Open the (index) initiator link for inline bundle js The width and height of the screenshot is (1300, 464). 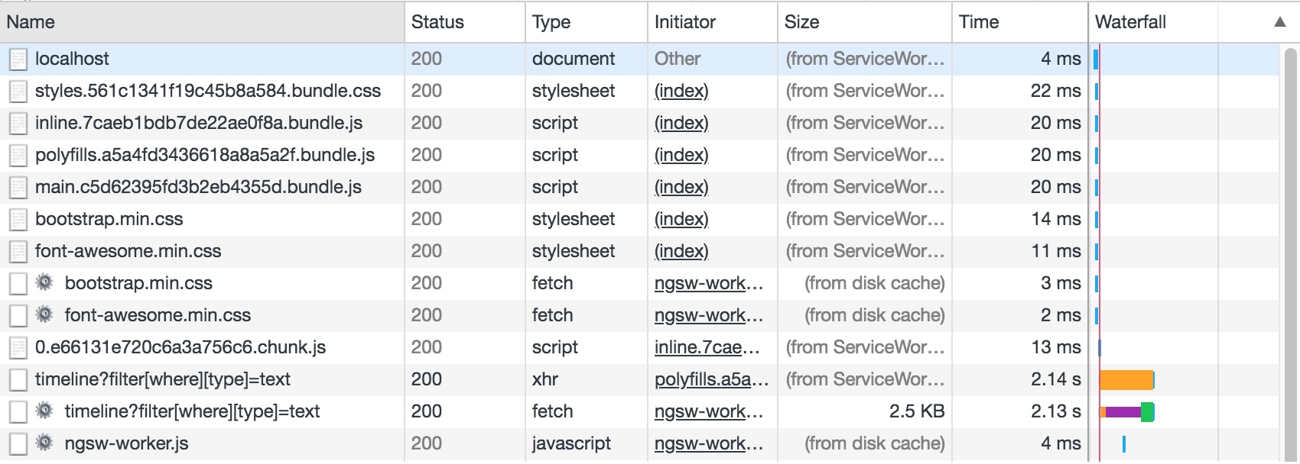click(681, 123)
